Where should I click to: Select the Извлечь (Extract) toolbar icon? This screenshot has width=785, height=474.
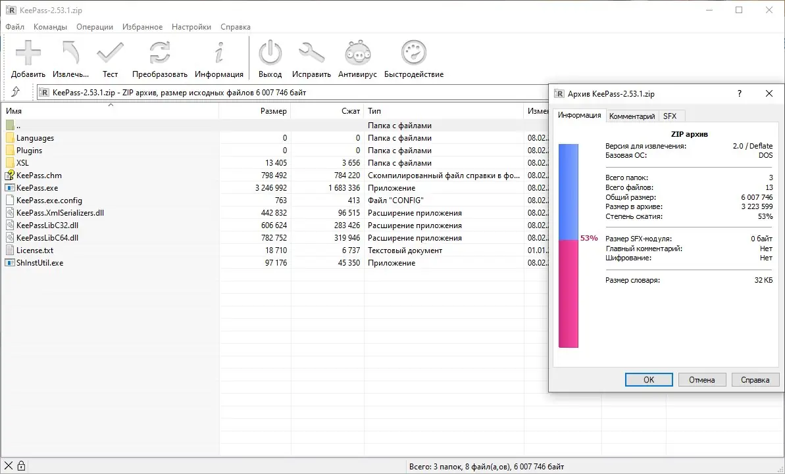tap(70, 53)
